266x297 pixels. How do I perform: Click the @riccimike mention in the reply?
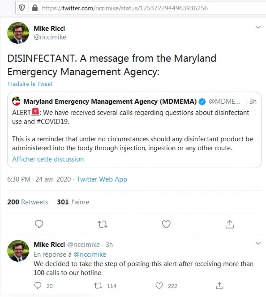coord(90,255)
